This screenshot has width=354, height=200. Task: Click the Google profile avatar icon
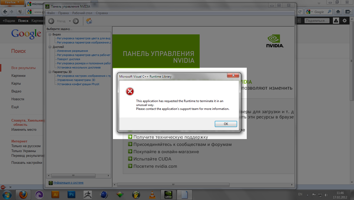pyautogui.click(x=336, y=21)
